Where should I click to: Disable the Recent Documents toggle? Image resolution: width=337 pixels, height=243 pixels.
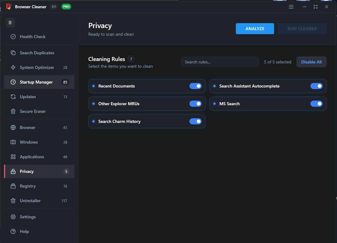click(195, 86)
